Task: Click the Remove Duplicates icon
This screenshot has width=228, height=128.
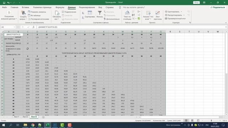Action: (133, 15)
